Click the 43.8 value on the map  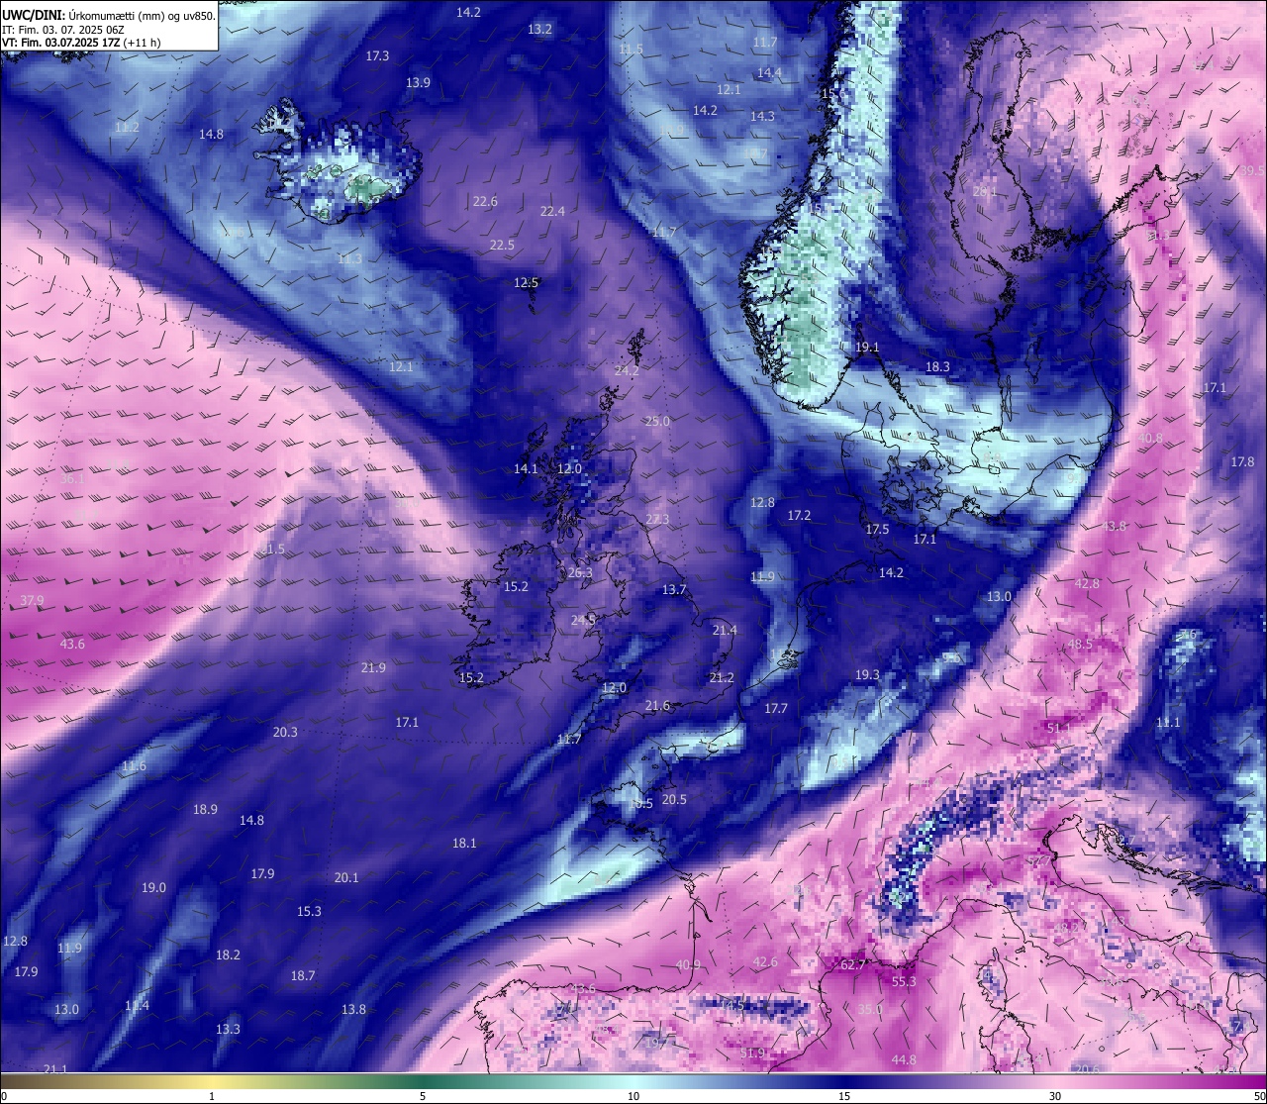1115,527
